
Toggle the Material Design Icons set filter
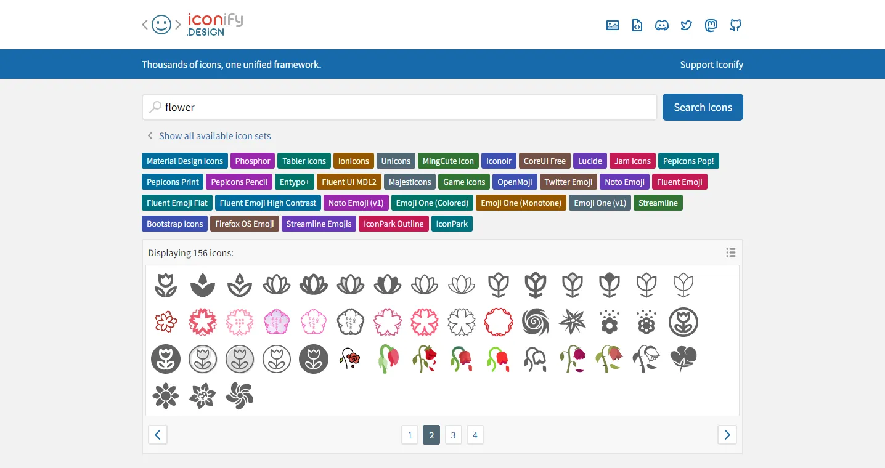tap(184, 161)
